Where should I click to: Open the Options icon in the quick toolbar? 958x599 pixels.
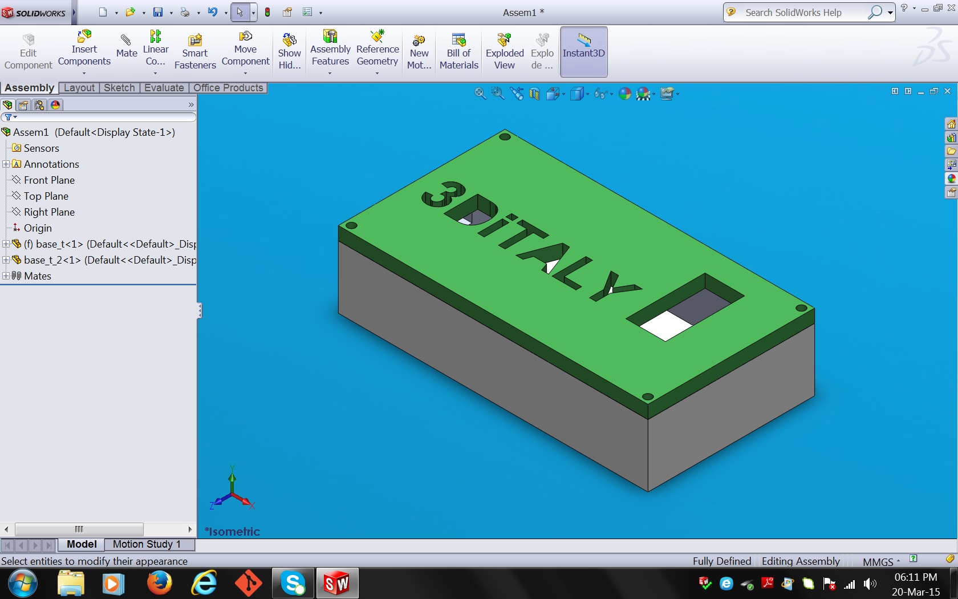tap(307, 12)
